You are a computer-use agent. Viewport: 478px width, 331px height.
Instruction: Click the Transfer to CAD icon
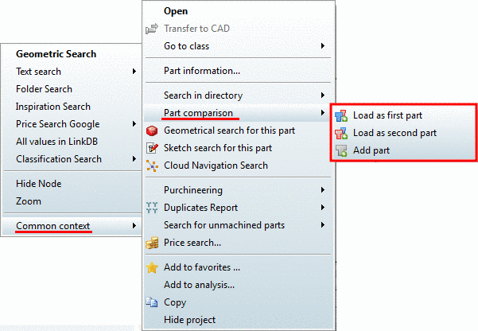[x=153, y=29]
